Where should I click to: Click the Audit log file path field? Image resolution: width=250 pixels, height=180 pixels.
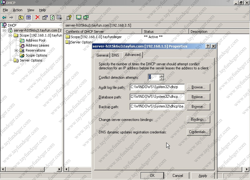tap(157, 87)
